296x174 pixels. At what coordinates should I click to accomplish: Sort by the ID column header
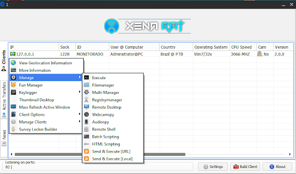[x=92, y=47]
